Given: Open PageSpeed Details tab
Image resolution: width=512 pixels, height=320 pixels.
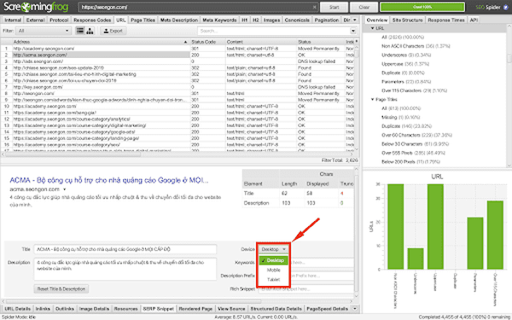Looking at the screenshot, I should [x=328, y=309].
